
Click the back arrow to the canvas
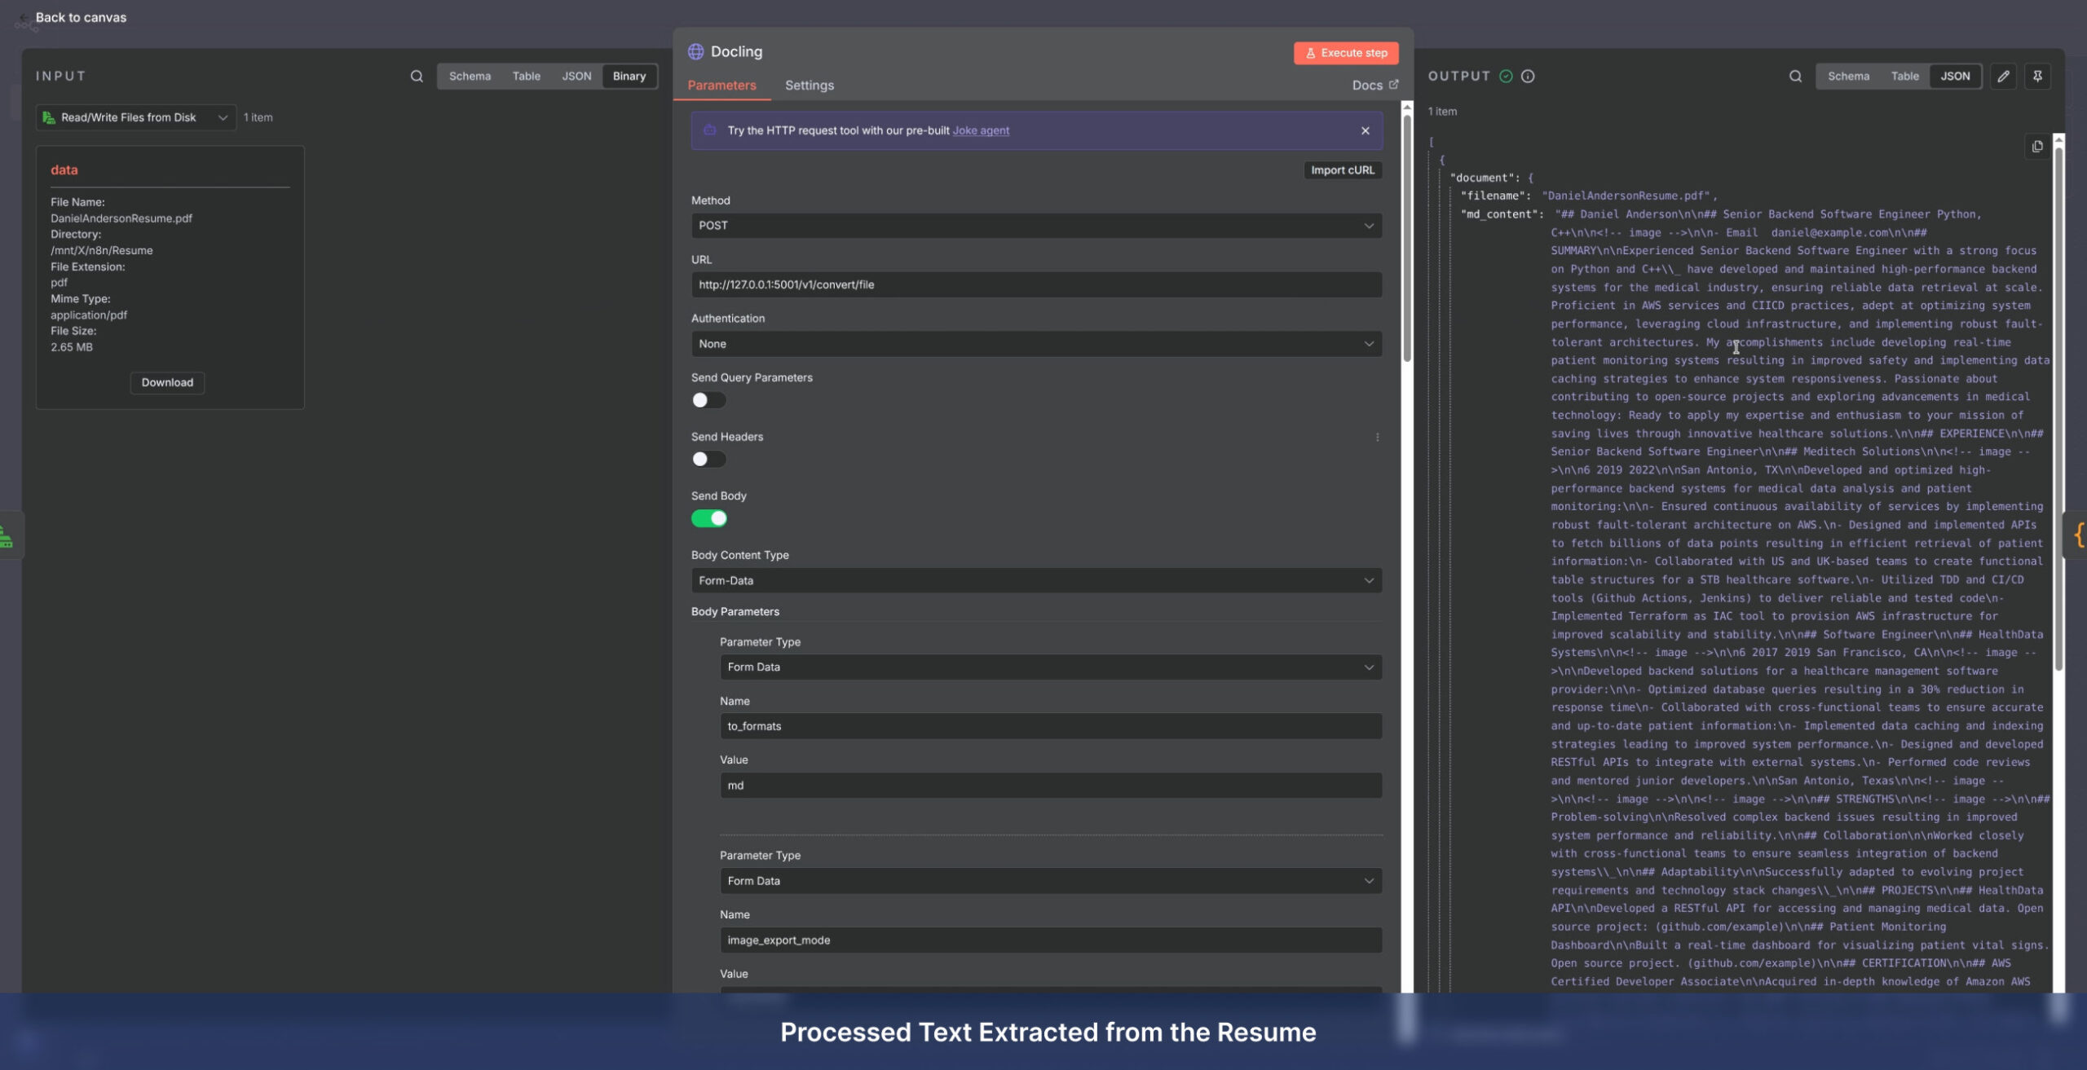click(23, 18)
